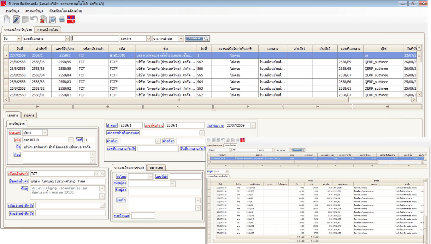Click the new document icon in main toolbar
The width and height of the screenshot is (431, 244).
coord(7,19)
